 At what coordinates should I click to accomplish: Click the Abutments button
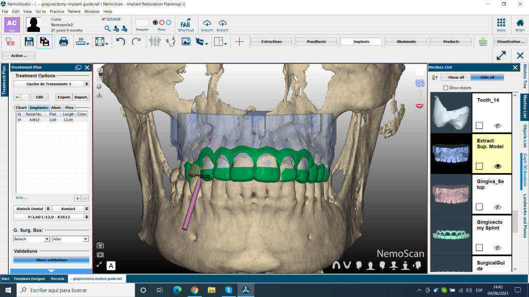(x=406, y=42)
